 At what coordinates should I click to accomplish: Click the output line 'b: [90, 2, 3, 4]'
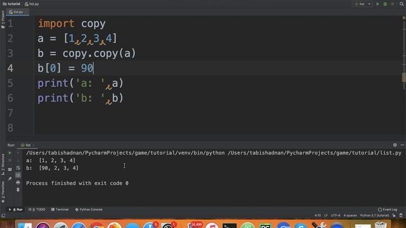click(52, 168)
